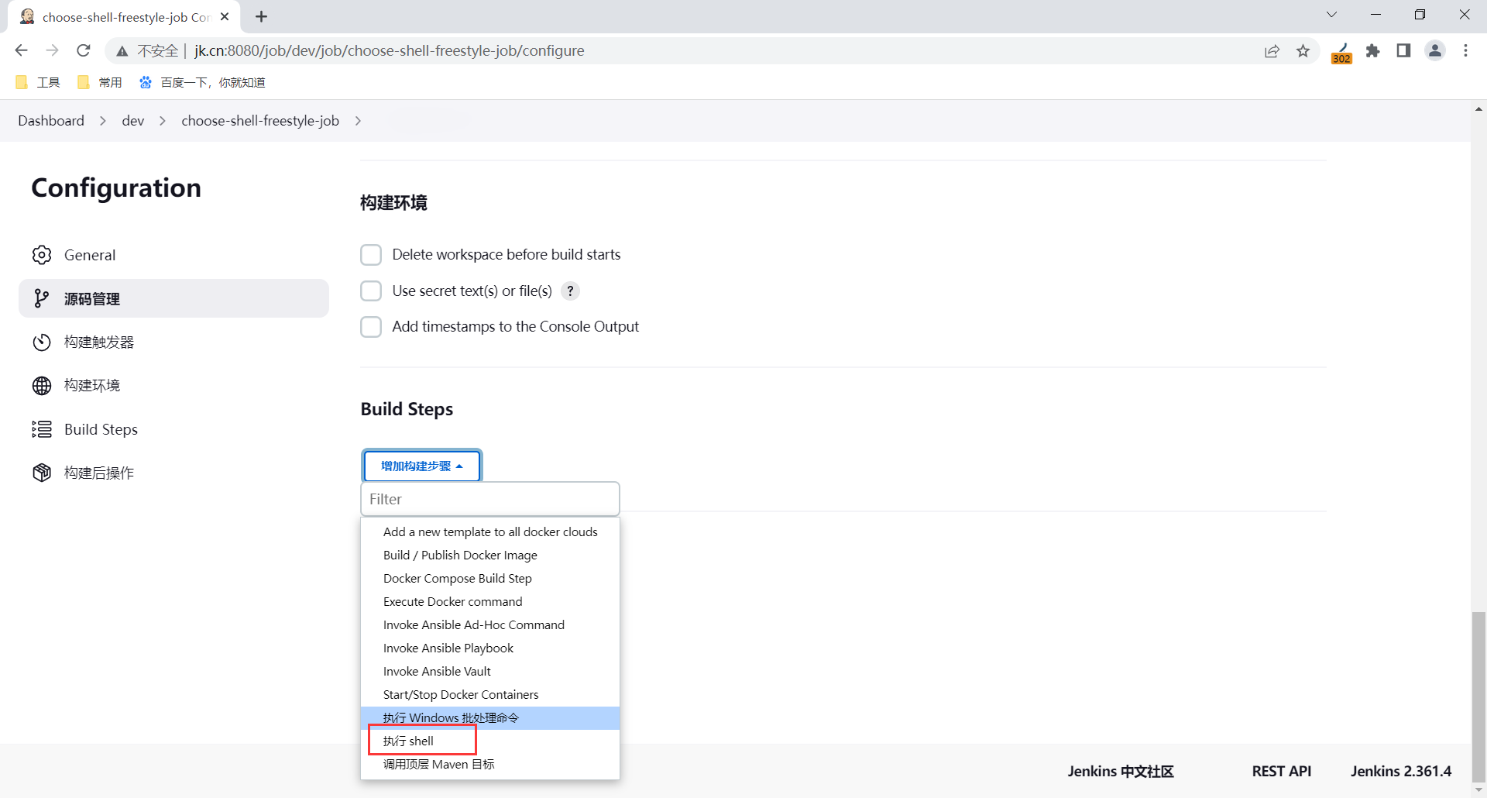Select Build / Publish Docker Image step
This screenshot has width=1487, height=798.
coord(490,556)
